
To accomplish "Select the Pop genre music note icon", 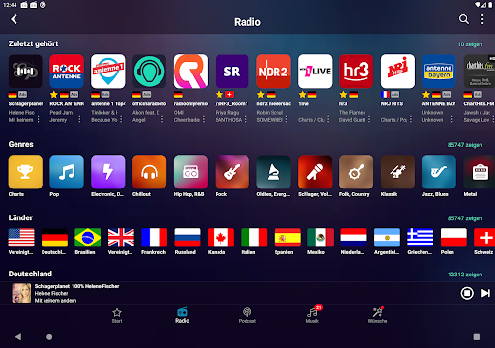I will 67,172.
